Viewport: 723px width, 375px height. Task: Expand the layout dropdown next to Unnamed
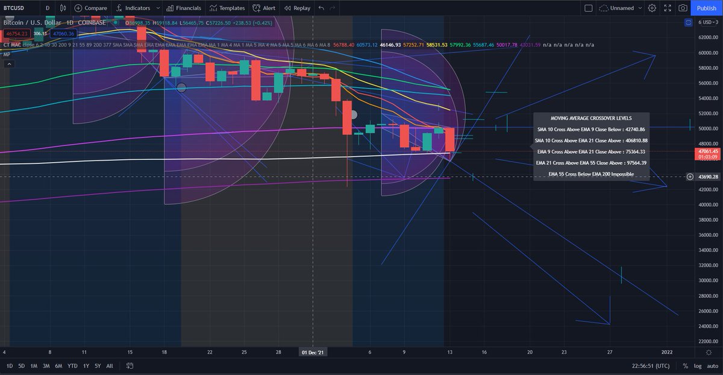640,8
